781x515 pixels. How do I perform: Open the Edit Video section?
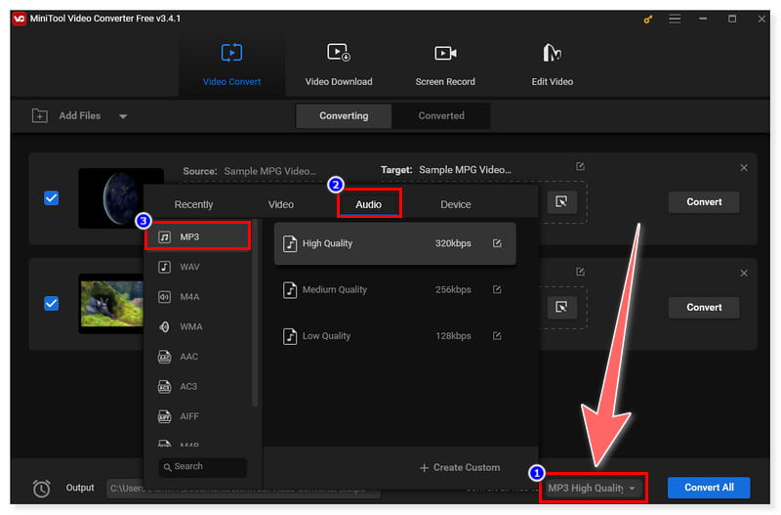click(x=552, y=64)
